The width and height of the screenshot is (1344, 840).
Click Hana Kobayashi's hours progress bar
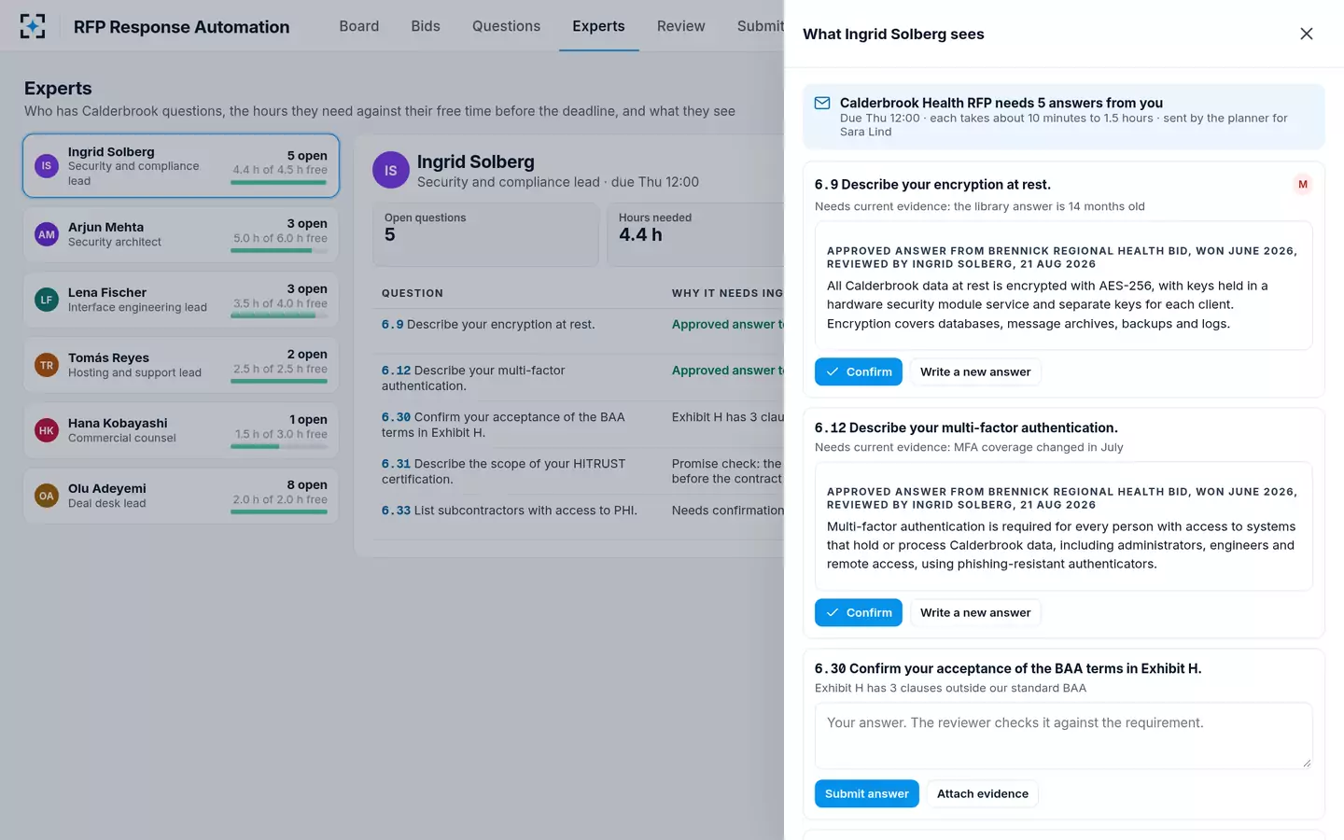(x=278, y=446)
